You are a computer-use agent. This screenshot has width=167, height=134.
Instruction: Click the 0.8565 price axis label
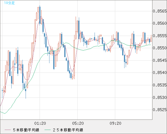pos(160,11)
